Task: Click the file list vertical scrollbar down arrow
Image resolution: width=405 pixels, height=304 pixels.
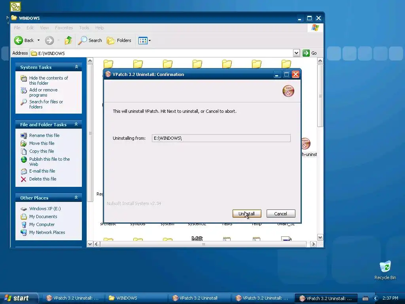Action: (x=320, y=237)
